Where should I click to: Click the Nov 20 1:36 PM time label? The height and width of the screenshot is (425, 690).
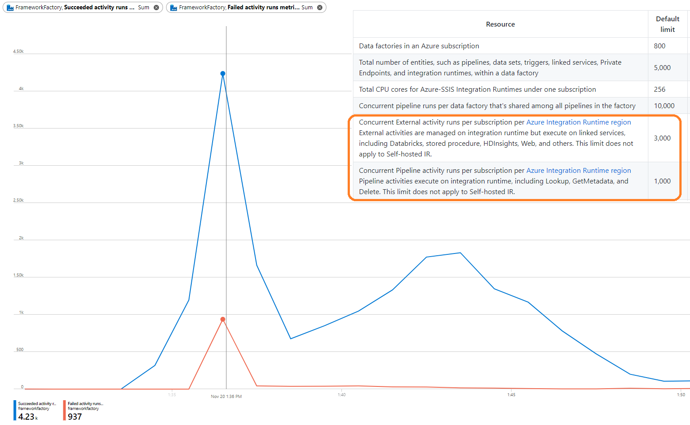pos(226,397)
